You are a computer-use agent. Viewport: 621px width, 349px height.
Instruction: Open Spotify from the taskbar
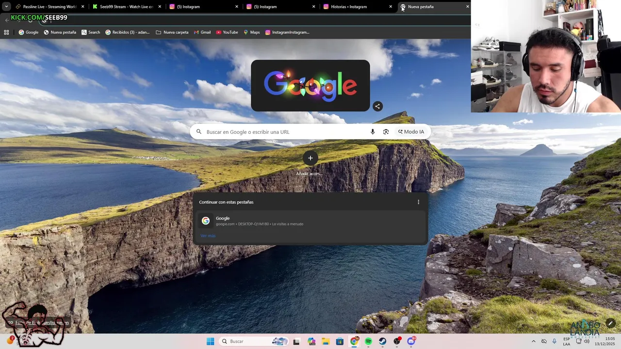tap(368, 341)
